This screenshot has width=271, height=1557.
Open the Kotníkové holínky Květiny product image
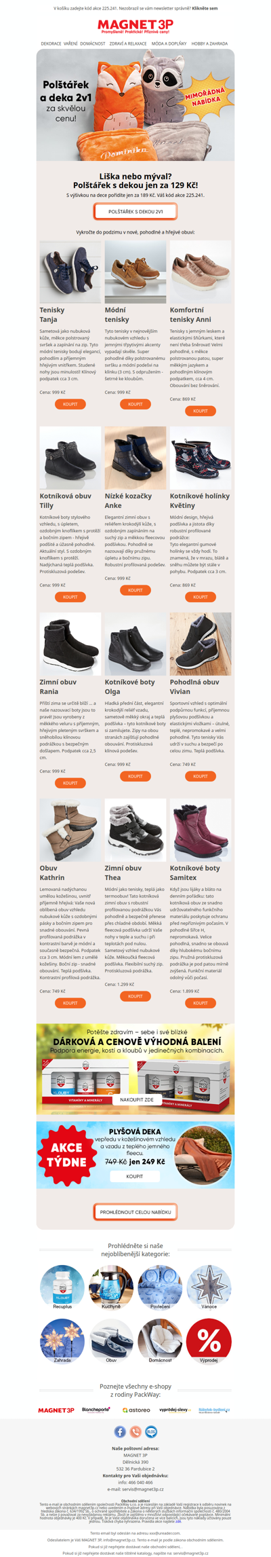coord(201,458)
